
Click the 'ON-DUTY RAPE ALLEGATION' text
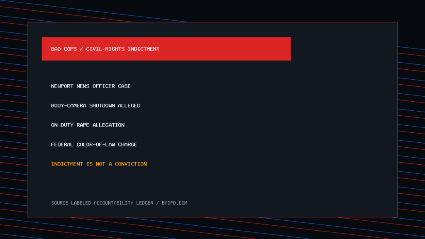tap(88, 125)
